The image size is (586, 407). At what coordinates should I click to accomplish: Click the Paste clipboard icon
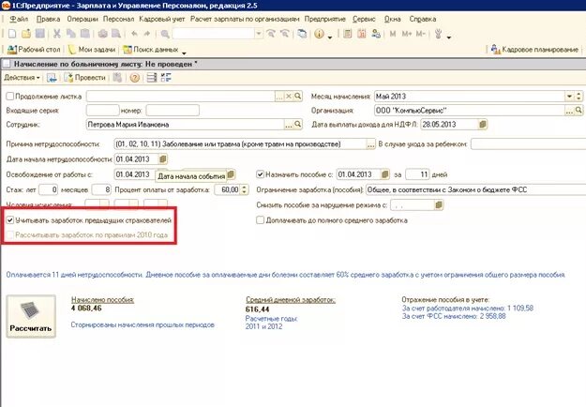click(85, 34)
